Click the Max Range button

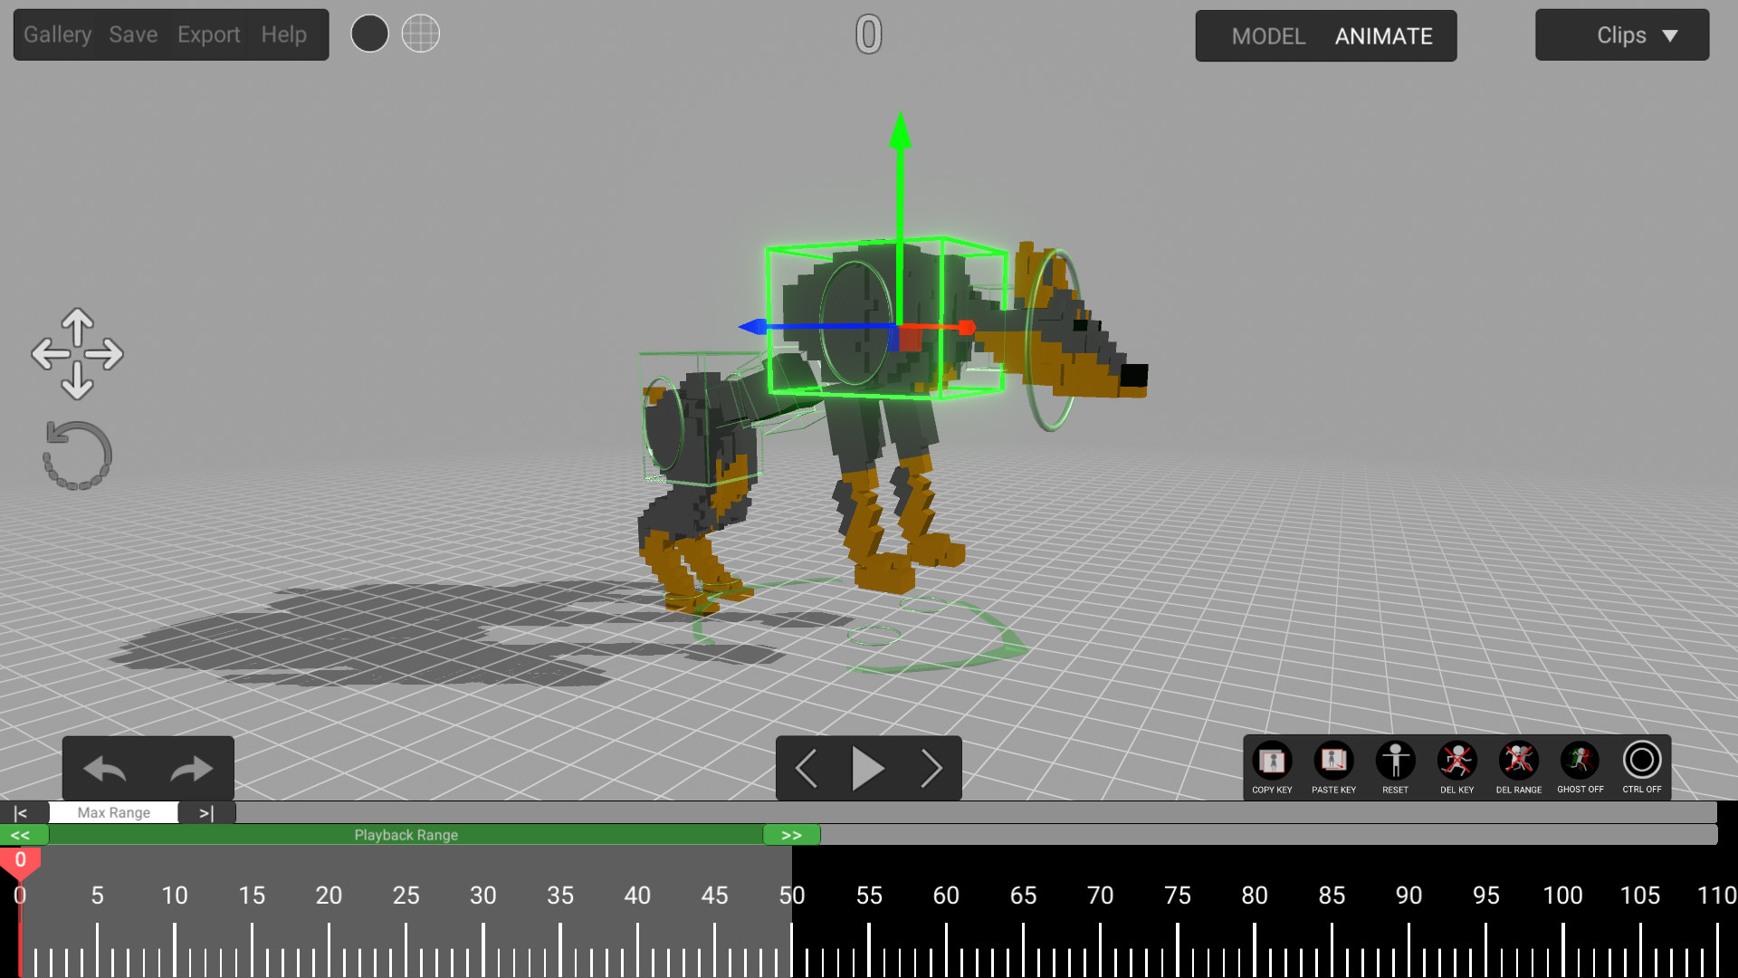[x=113, y=812]
